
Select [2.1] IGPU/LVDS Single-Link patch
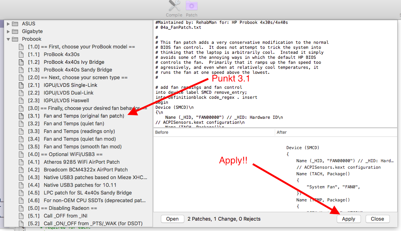pyautogui.click(x=63, y=85)
